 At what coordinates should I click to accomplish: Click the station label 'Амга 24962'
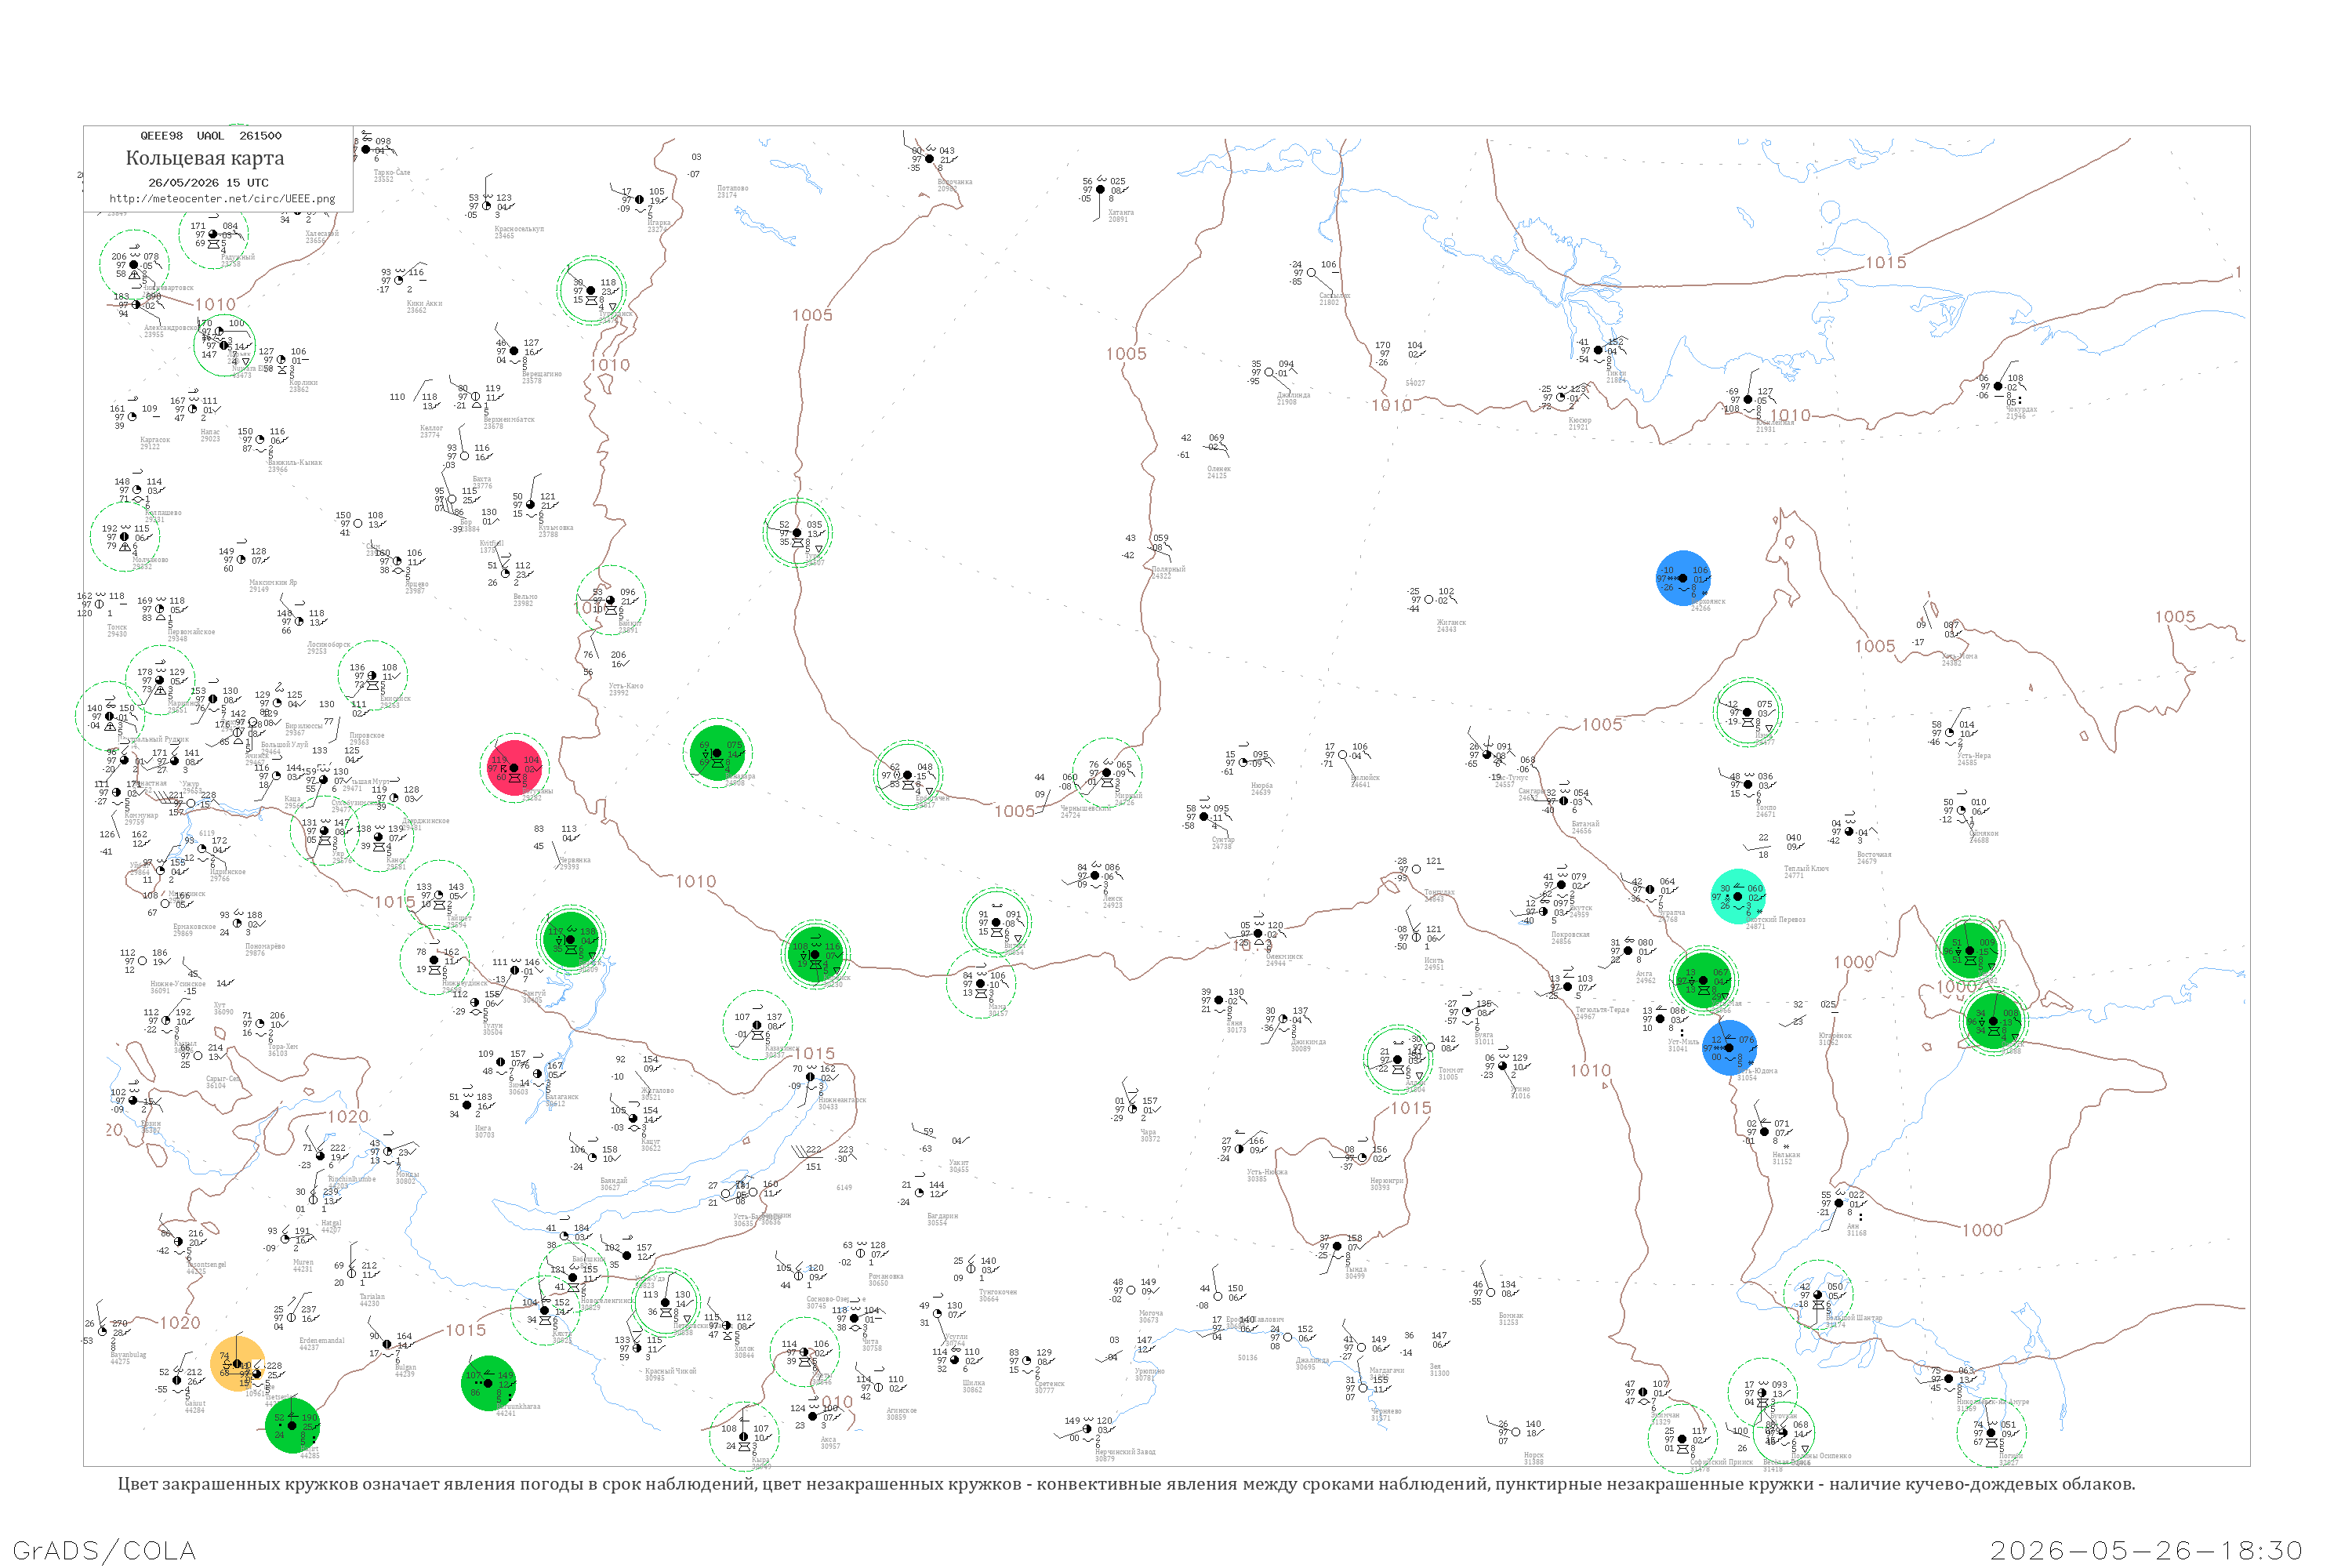click(1645, 977)
